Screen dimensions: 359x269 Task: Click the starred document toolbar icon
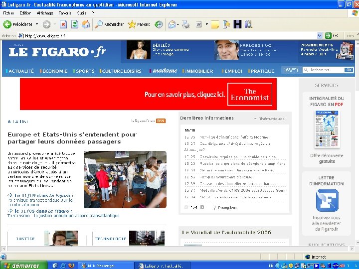coord(226,24)
